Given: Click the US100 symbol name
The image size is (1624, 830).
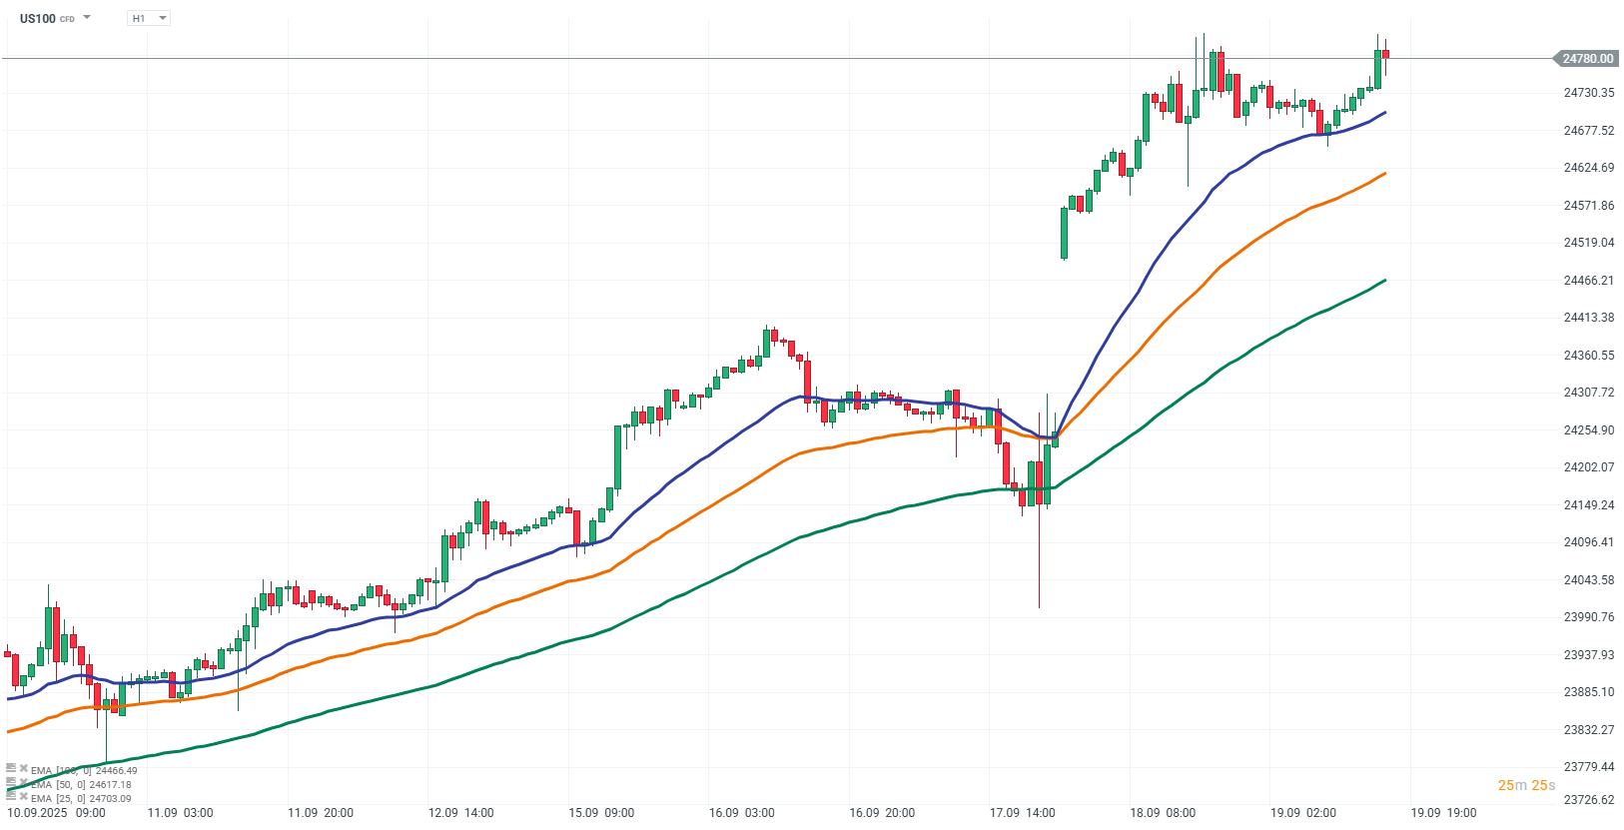Looking at the screenshot, I should click(38, 18).
